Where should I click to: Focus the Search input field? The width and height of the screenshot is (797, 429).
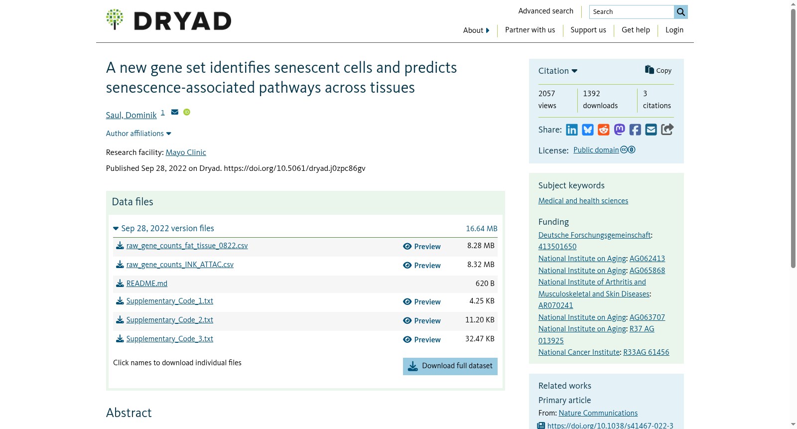[x=632, y=12]
